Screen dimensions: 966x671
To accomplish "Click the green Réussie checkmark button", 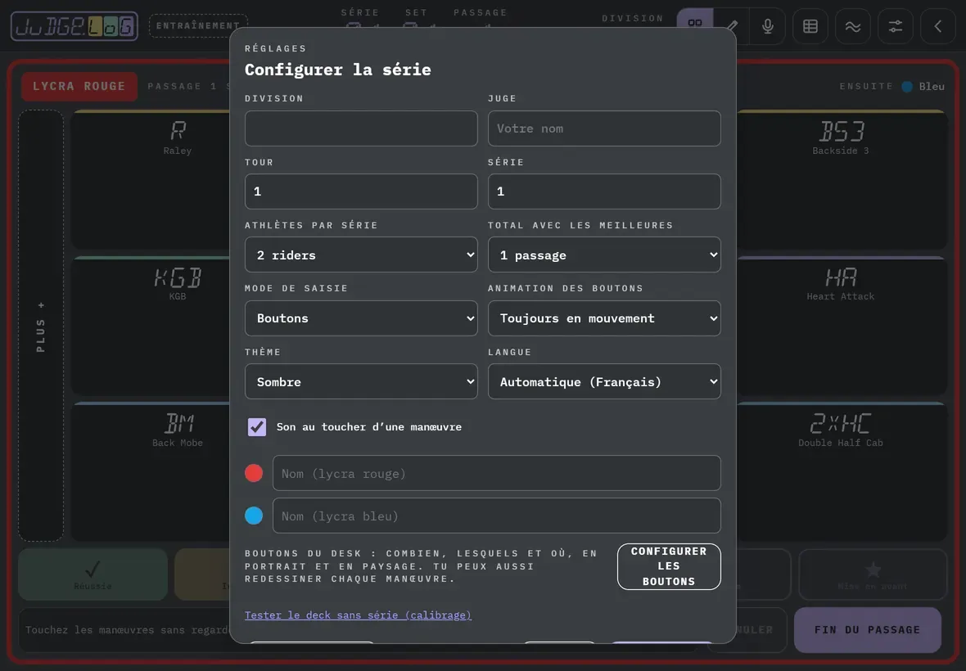I will (x=93, y=574).
